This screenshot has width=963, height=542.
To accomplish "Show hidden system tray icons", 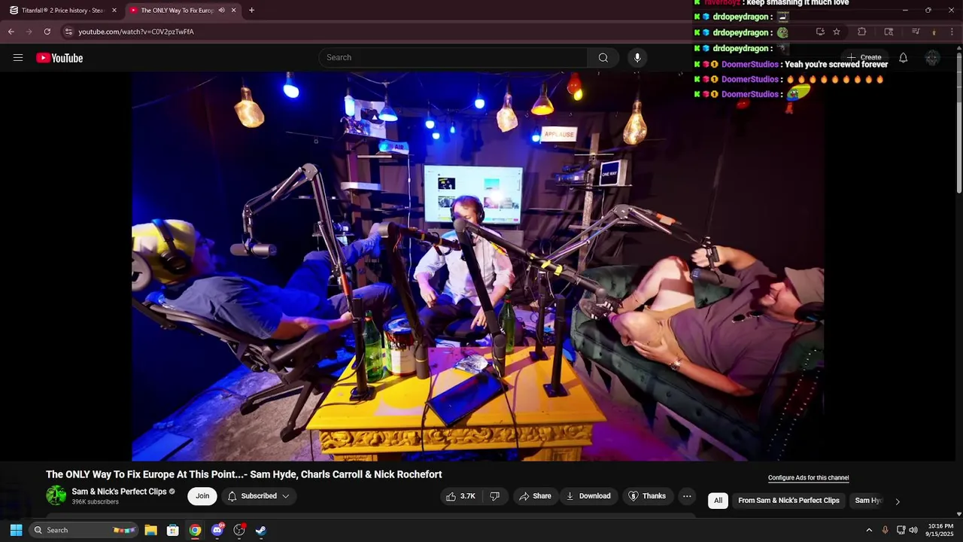I will (869, 530).
